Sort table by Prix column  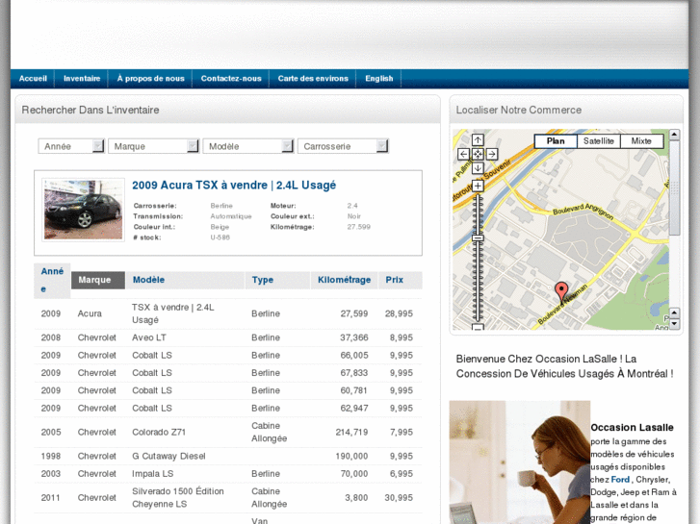click(400, 280)
